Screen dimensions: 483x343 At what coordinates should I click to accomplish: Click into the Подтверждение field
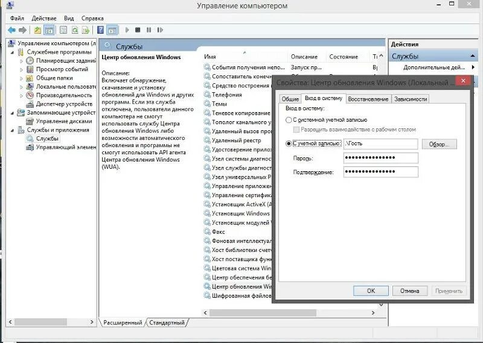(x=381, y=172)
